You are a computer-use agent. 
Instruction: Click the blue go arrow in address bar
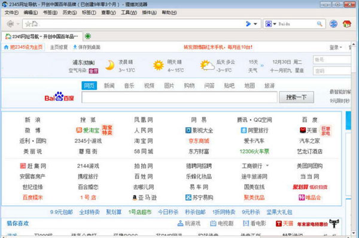(x=248, y=24)
